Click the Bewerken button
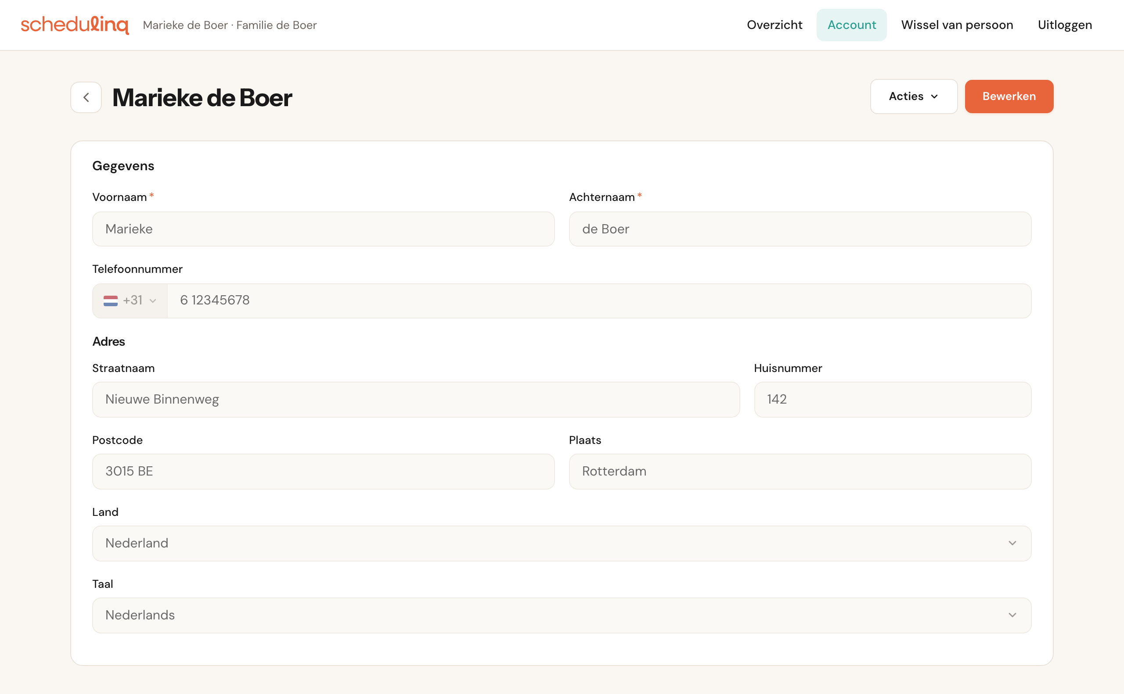1124x694 pixels. pyautogui.click(x=1009, y=97)
